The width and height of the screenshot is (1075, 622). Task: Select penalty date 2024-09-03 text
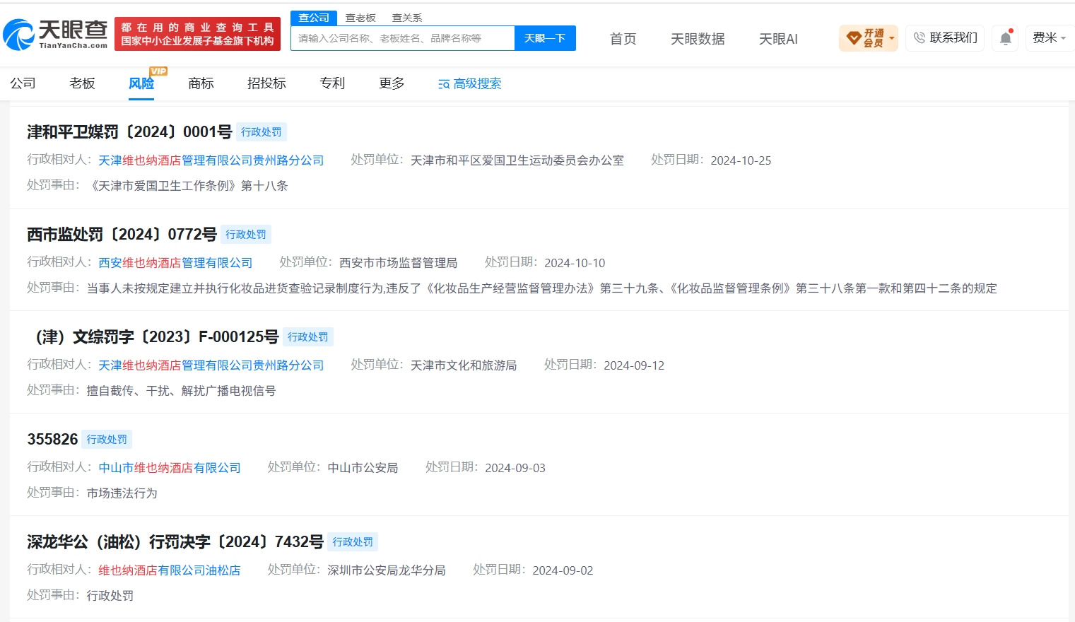[515, 468]
